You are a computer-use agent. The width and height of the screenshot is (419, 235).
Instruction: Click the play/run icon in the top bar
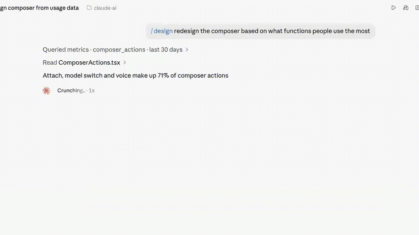pyautogui.click(x=393, y=8)
